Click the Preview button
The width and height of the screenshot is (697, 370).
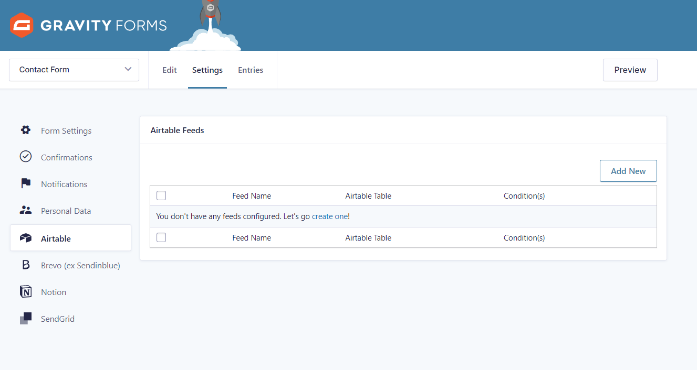point(630,70)
